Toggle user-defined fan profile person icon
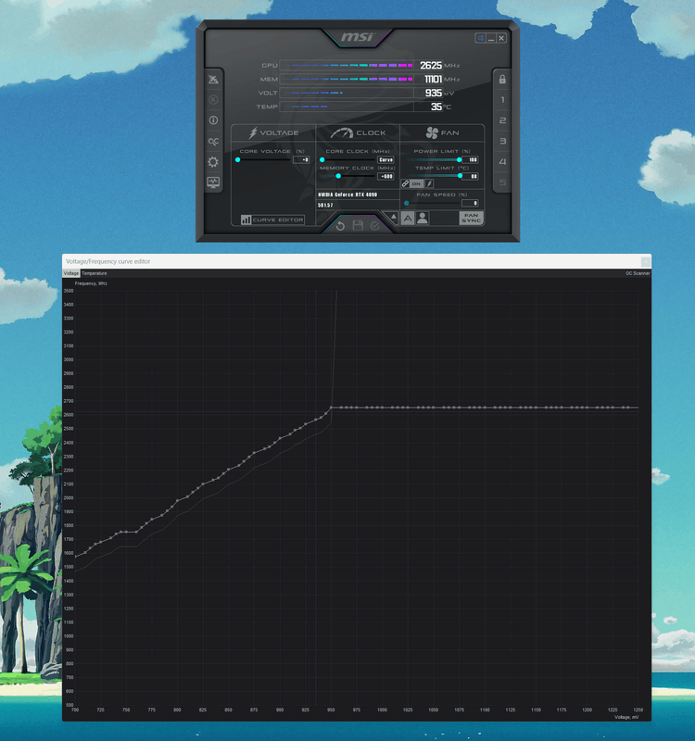Screen dimensions: 695x741 tap(423, 218)
